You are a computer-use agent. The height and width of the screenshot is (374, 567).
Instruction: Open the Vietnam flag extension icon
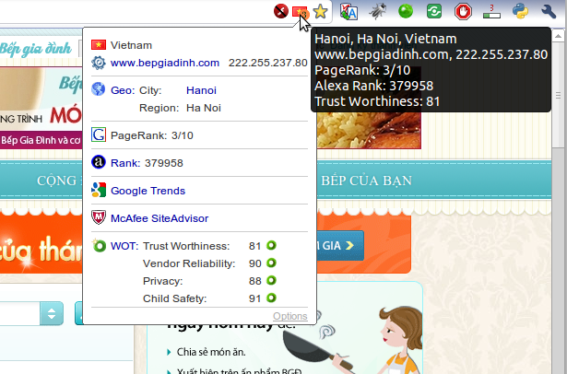point(301,12)
